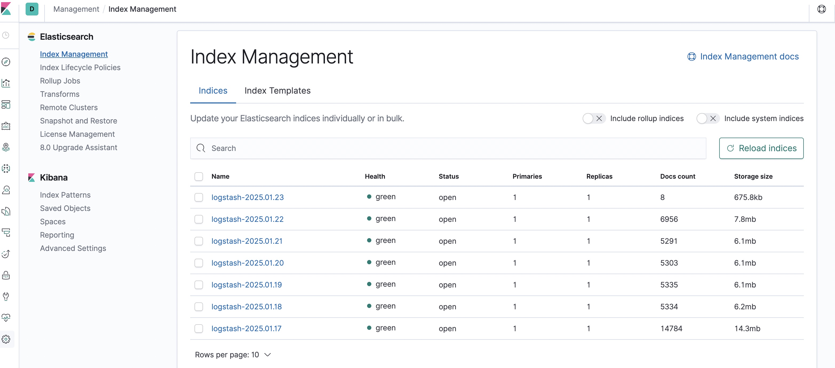Viewport: 835px width, 368px height.
Task: Sort by the Primaries column header
Action: 527,176
